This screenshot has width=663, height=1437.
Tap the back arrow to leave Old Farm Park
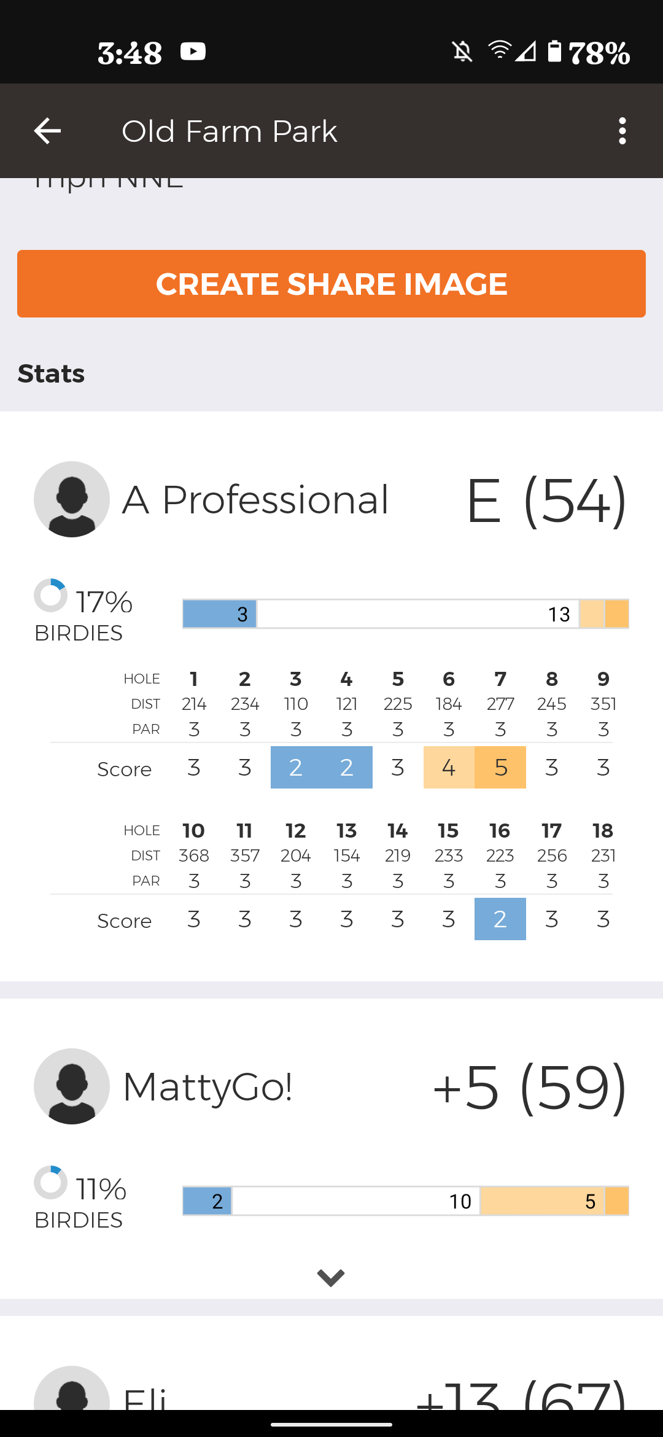[47, 130]
